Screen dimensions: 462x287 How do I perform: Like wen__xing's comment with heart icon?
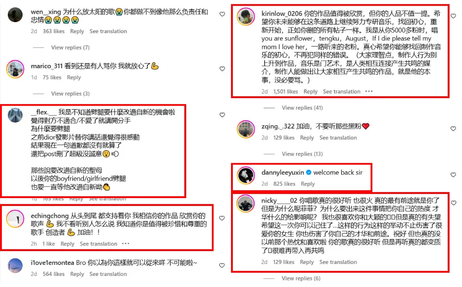coord(222,14)
